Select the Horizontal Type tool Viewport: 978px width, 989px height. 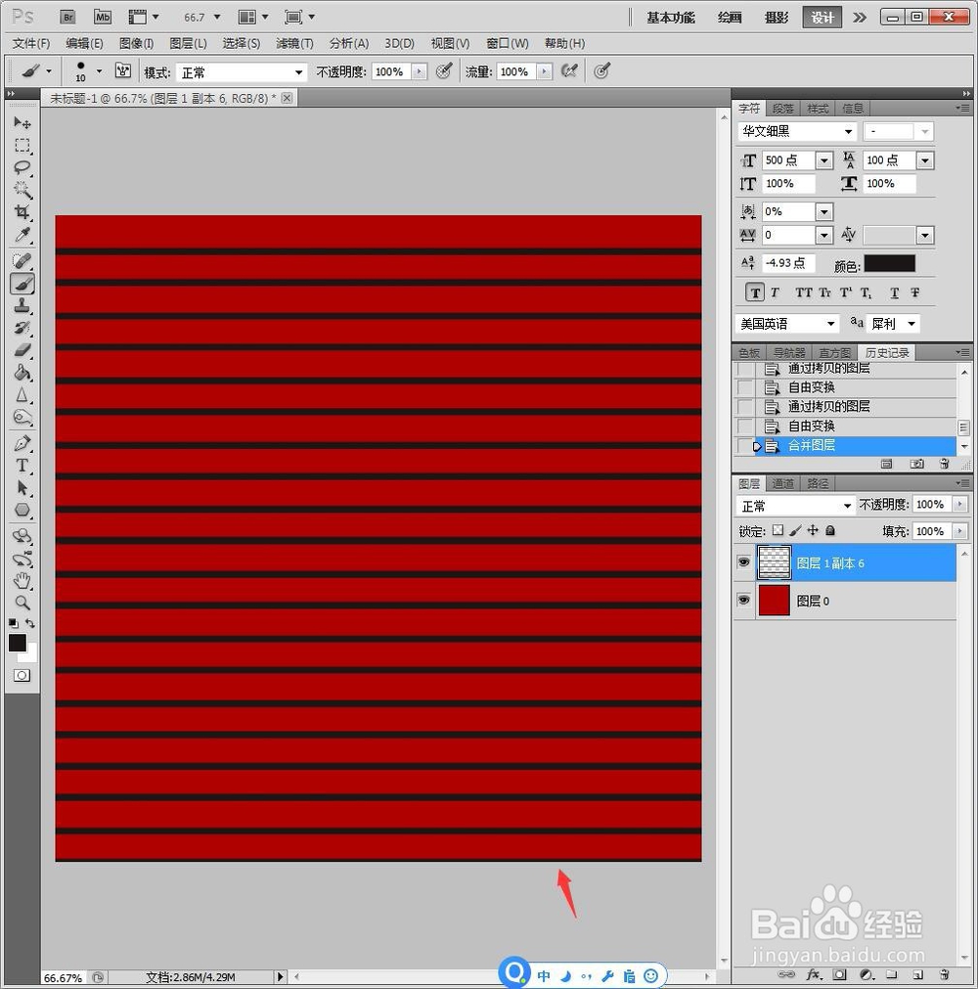[22, 466]
